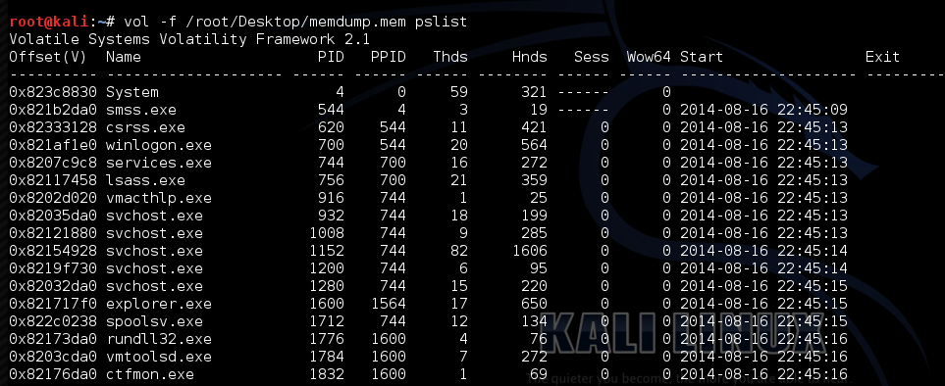Click the PPID column header
Screen dimensions: 945x386
(x=389, y=57)
